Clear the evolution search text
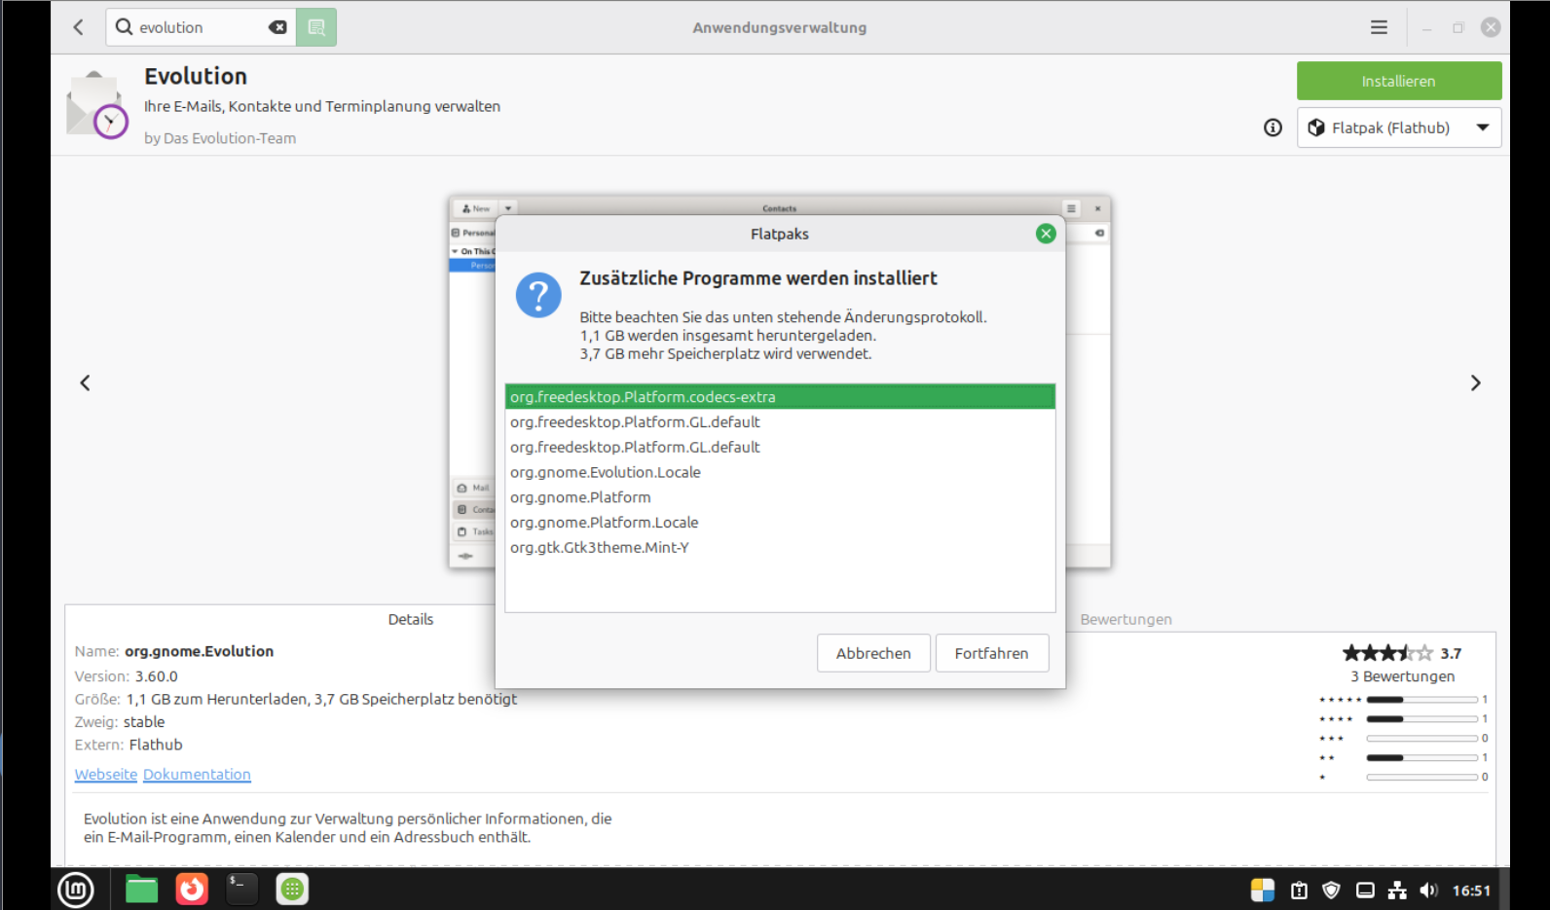The image size is (1550, 910). (x=277, y=27)
